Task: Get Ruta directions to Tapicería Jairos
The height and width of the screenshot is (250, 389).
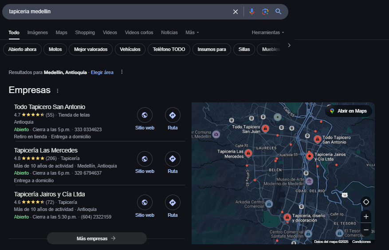Action: click(x=173, y=203)
